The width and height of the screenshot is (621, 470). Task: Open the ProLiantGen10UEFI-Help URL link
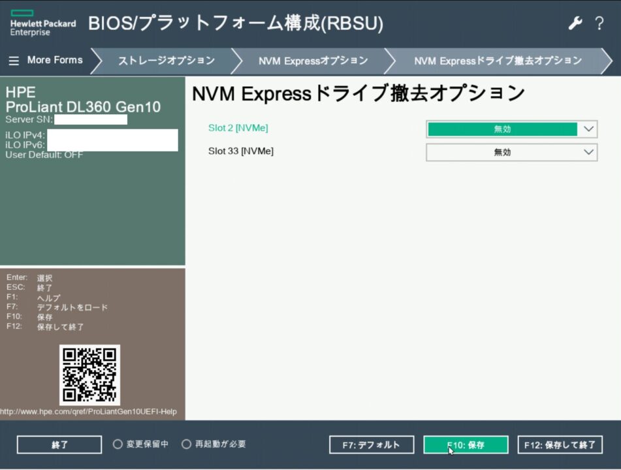click(x=88, y=411)
